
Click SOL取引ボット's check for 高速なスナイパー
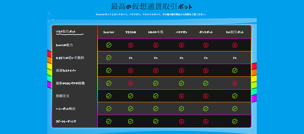click(x=235, y=70)
